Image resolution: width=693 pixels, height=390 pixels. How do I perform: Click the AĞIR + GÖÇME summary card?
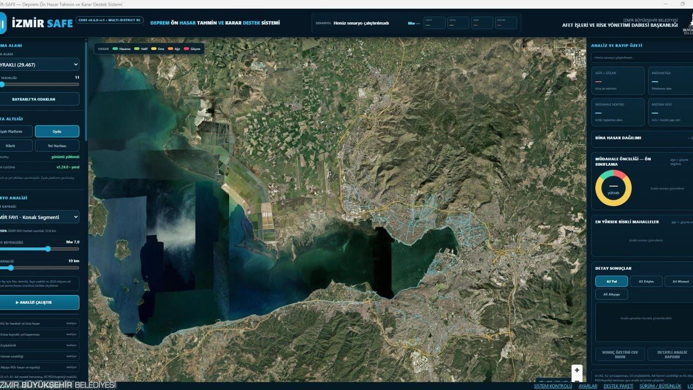coord(618,81)
